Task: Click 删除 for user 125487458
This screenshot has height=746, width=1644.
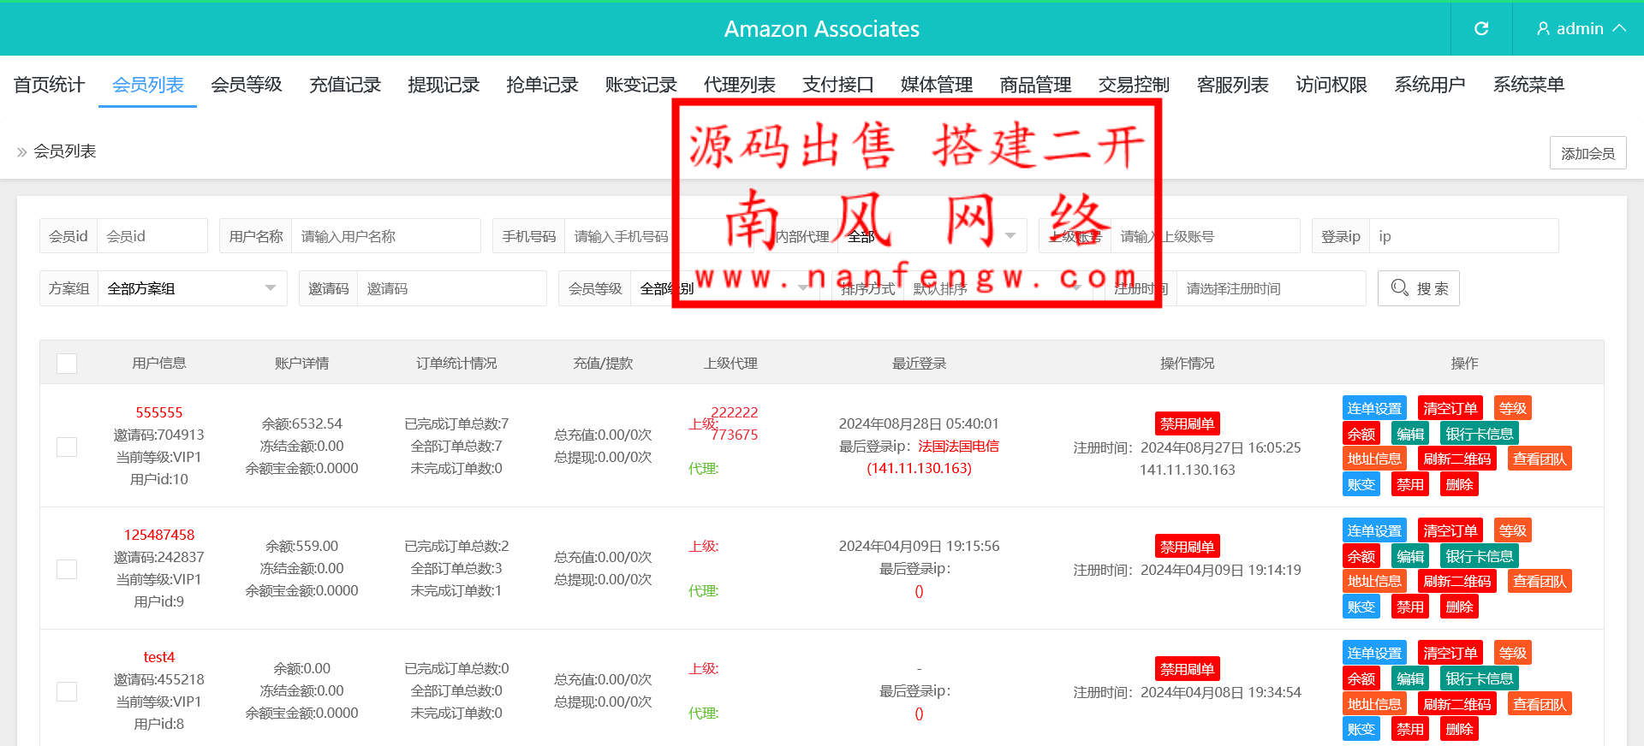Action: coord(1459,607)
